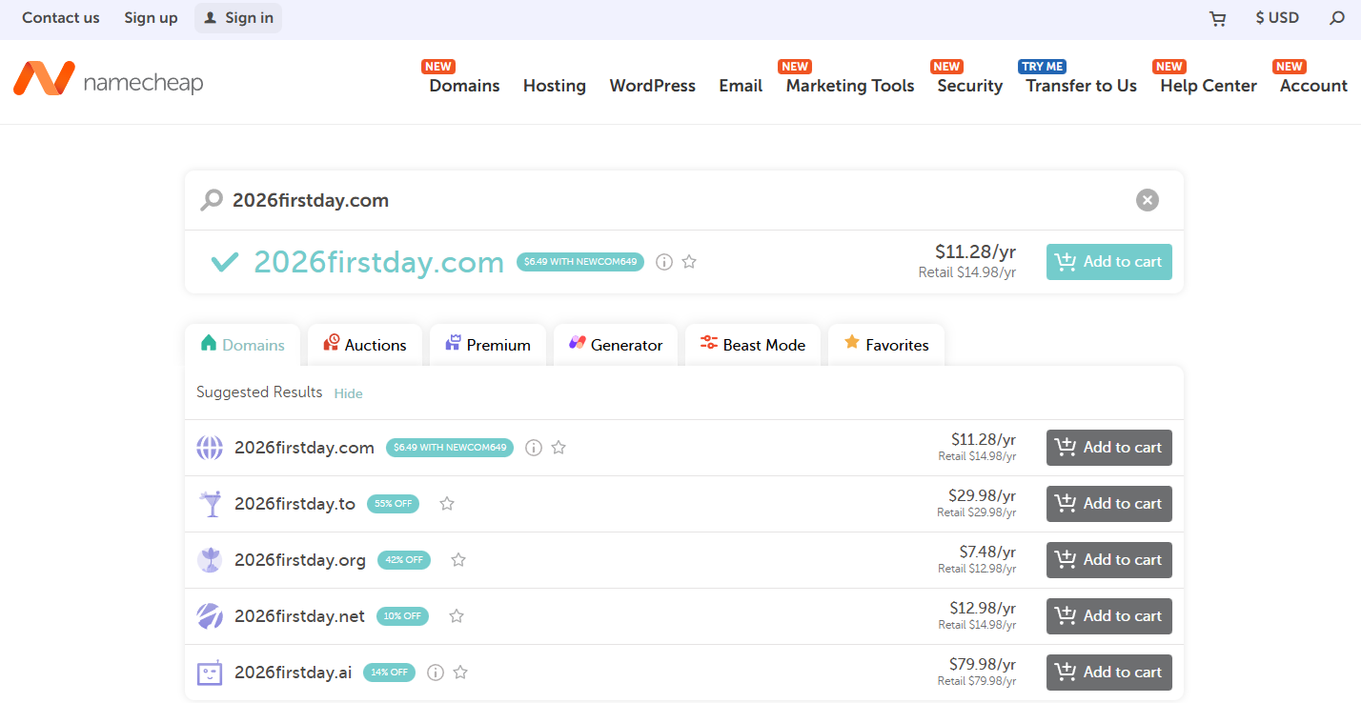Favorite the large 2026firstday.com result via star
The width and height of the screenshot is (1361, 703).
tap(689, 262)
